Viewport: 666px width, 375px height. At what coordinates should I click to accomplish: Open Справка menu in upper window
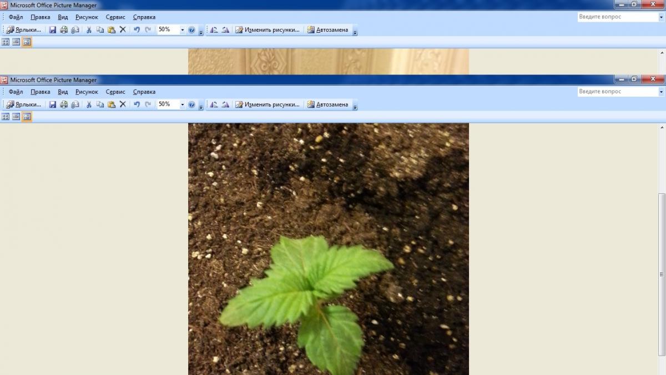coord(144,17)
